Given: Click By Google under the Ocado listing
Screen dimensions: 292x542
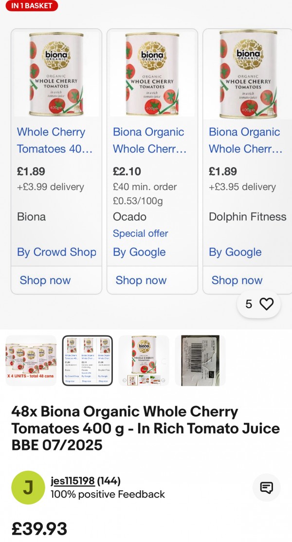Looking at the screenshot, I should coord(139,252).
